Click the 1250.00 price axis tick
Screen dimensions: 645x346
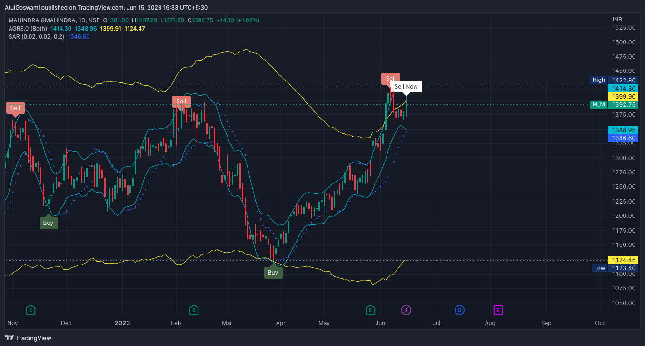[x=624, y=187]
